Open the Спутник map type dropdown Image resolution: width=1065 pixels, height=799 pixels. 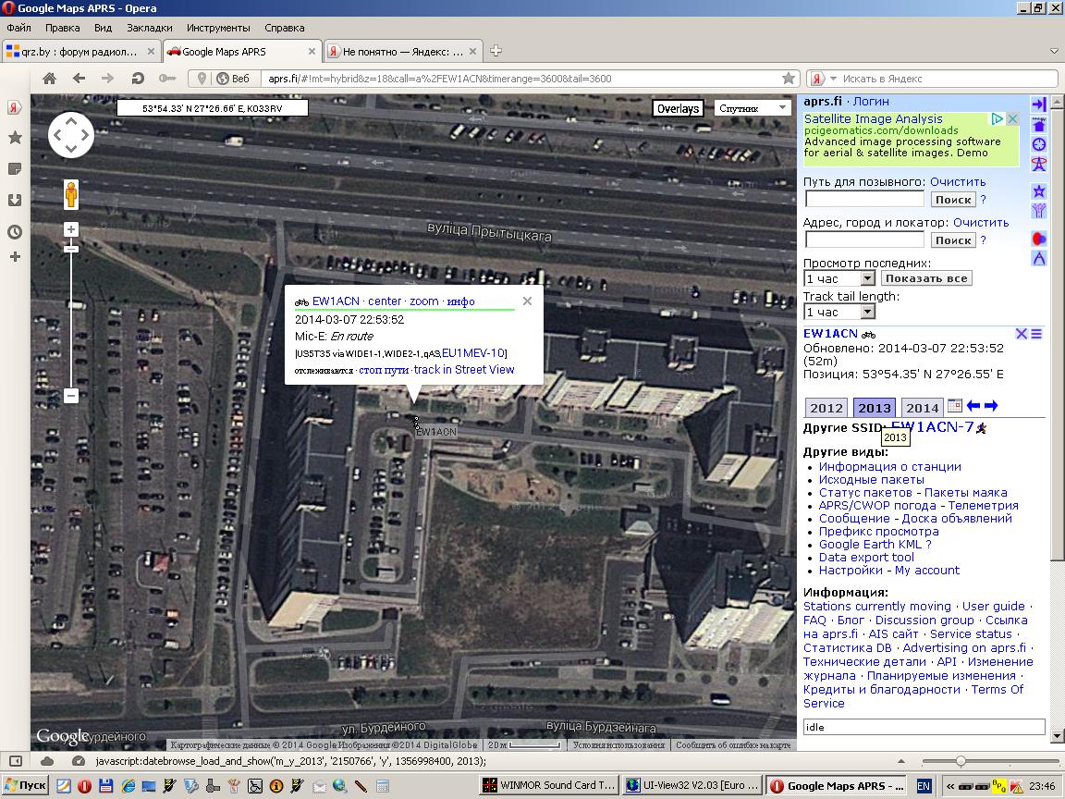pos(752,109)
